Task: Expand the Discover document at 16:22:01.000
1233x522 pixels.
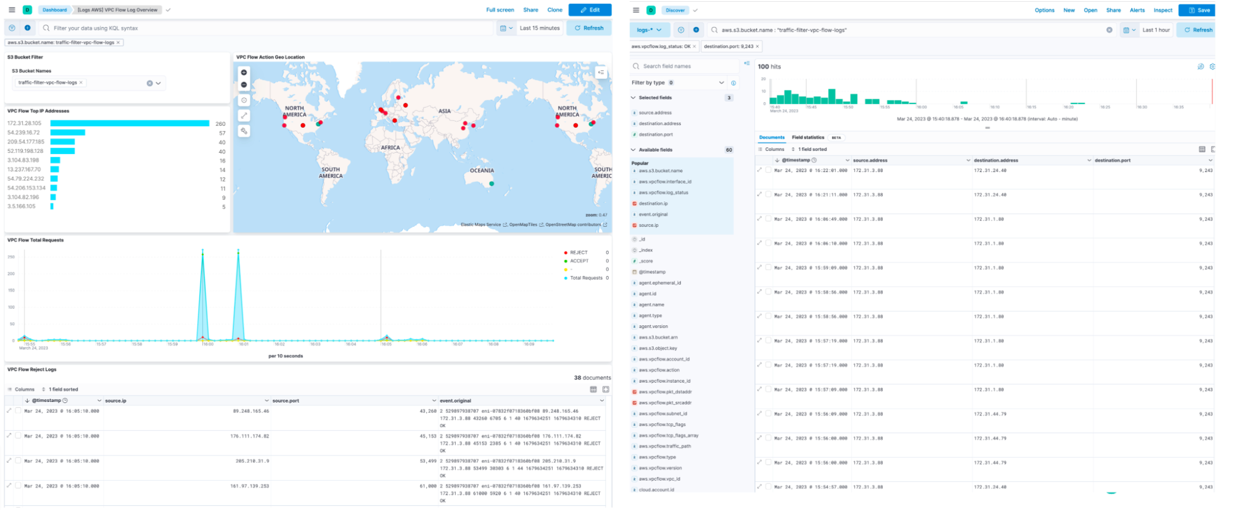Action: pyautogui.click(x=759, y=170)
